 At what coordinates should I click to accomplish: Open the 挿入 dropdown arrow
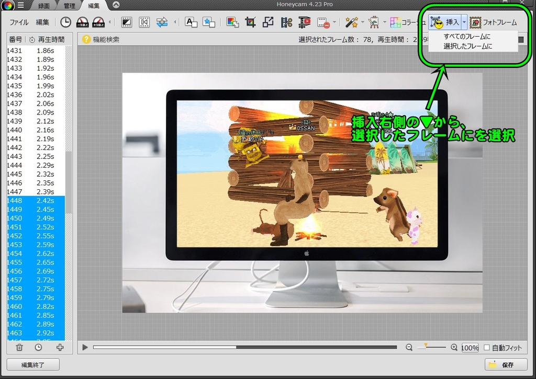click(x=464, y=22)
